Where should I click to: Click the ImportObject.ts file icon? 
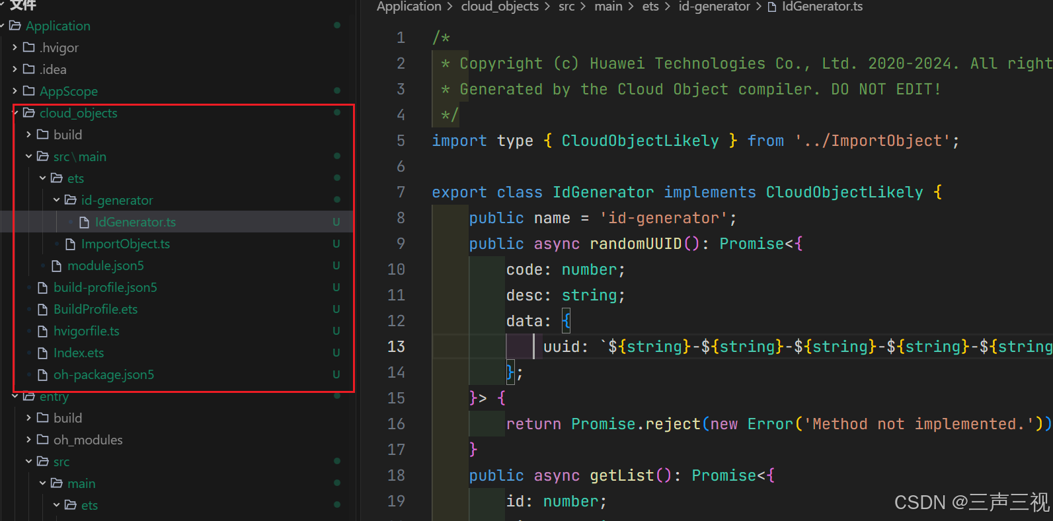[70, 244]
